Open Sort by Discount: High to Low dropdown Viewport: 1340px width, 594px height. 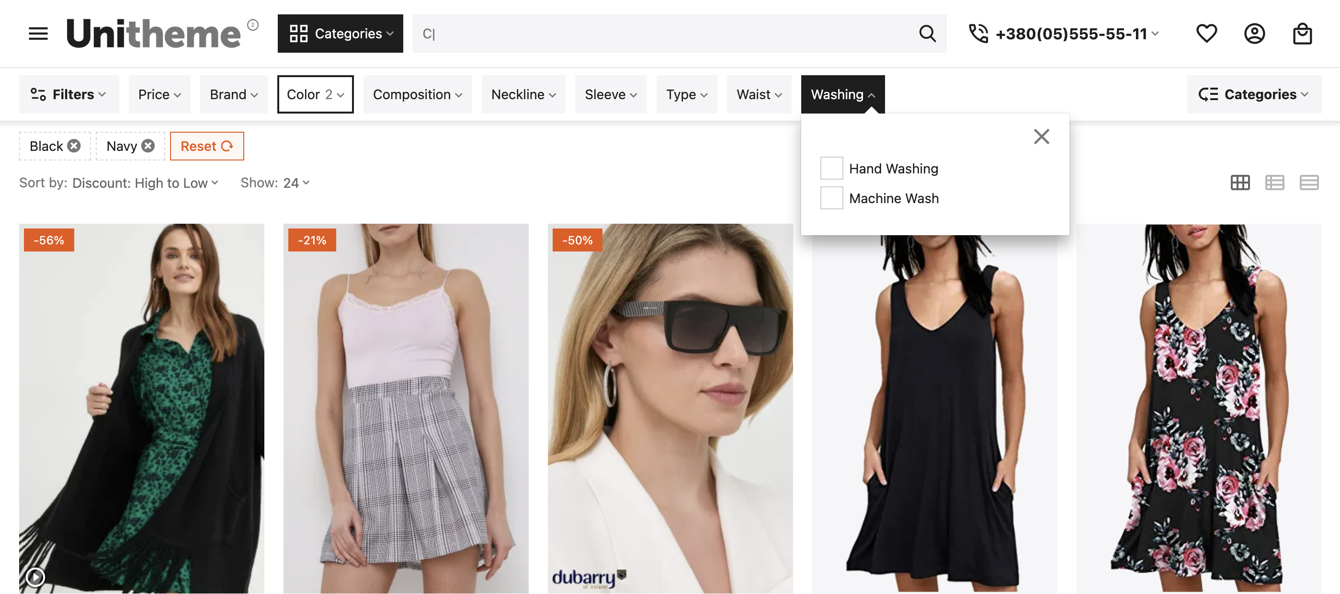(145, 183)
